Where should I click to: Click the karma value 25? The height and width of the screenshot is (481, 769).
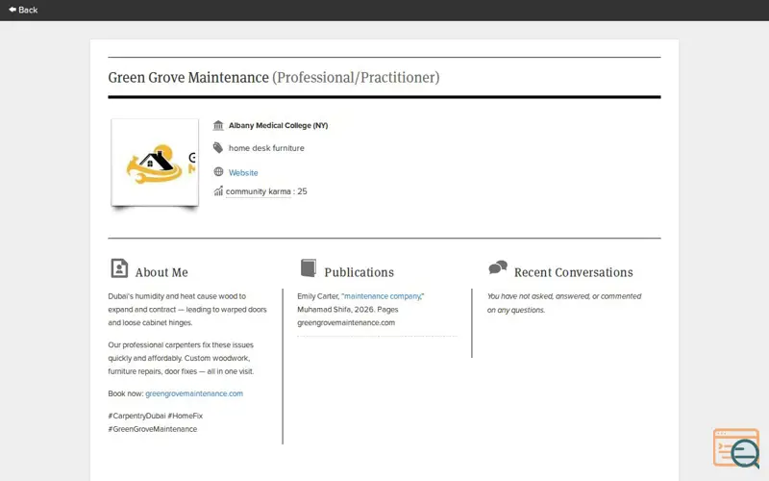302,191
